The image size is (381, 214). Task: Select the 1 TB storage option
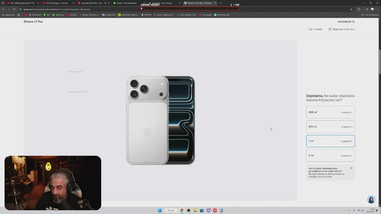pos(330,141)
